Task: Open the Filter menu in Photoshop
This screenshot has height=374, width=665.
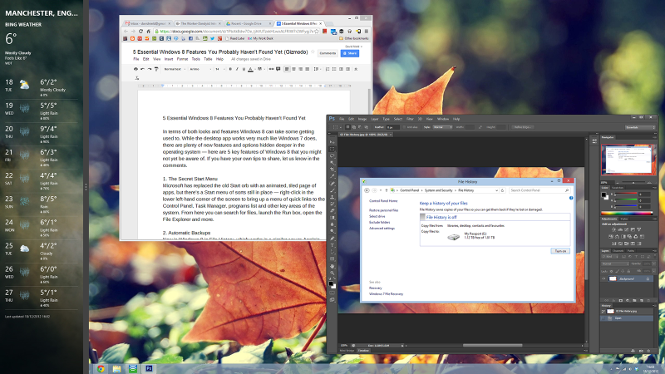Action: tap(410, 119)
